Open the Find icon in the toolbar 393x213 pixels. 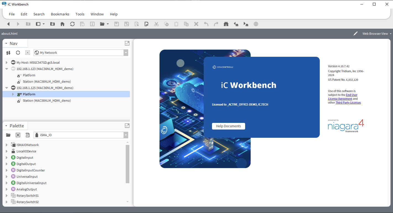tap(226, 24)
